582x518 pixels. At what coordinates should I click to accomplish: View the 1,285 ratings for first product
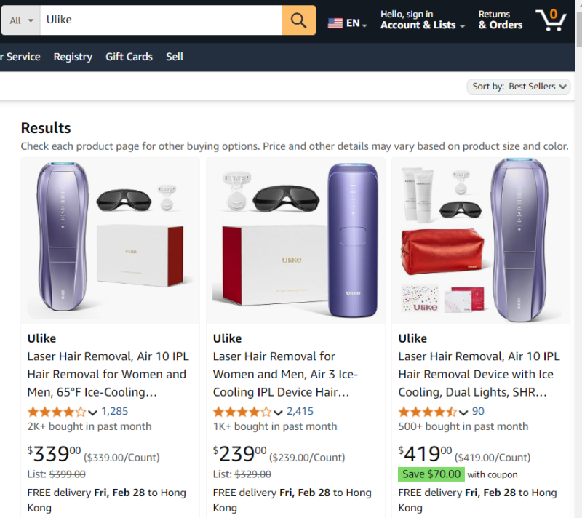click(x=115, y=411)
